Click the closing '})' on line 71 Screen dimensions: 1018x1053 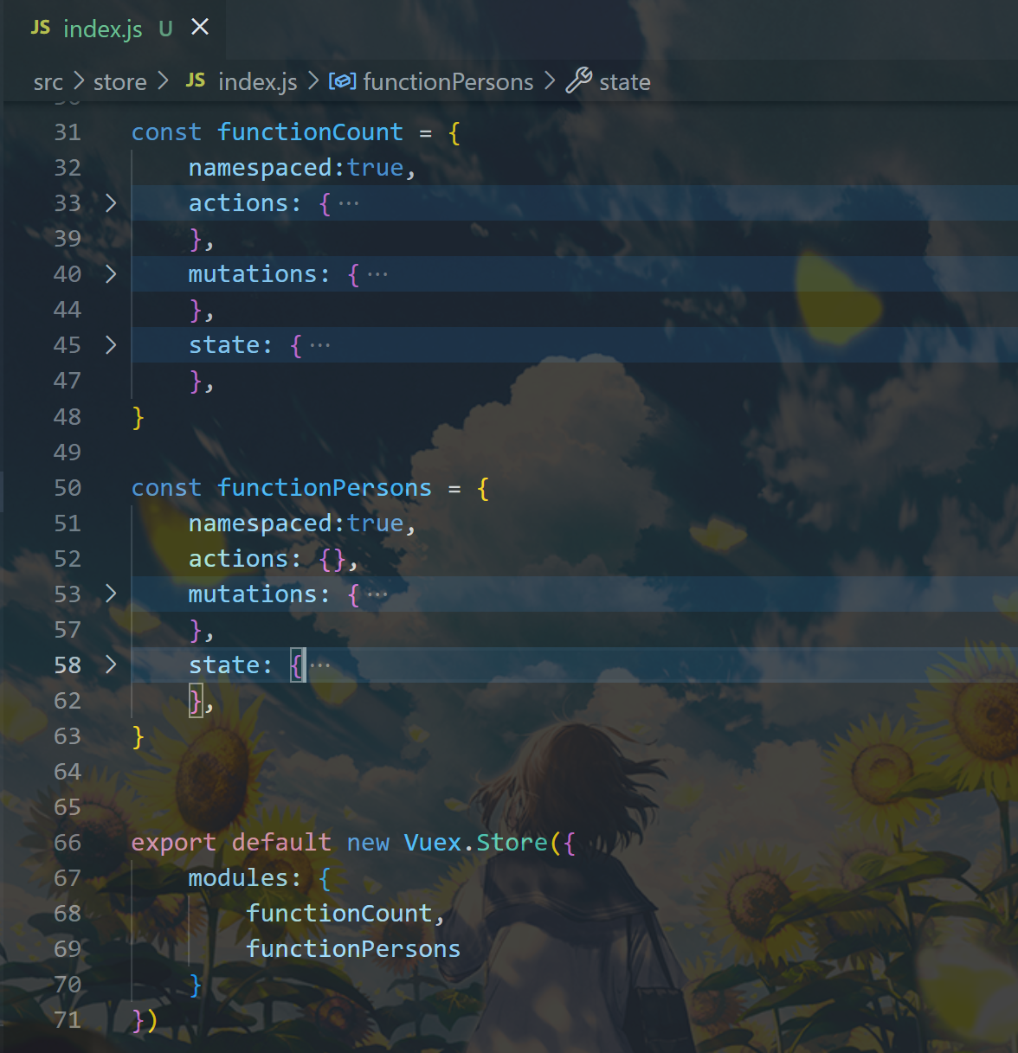point(145,1021)
